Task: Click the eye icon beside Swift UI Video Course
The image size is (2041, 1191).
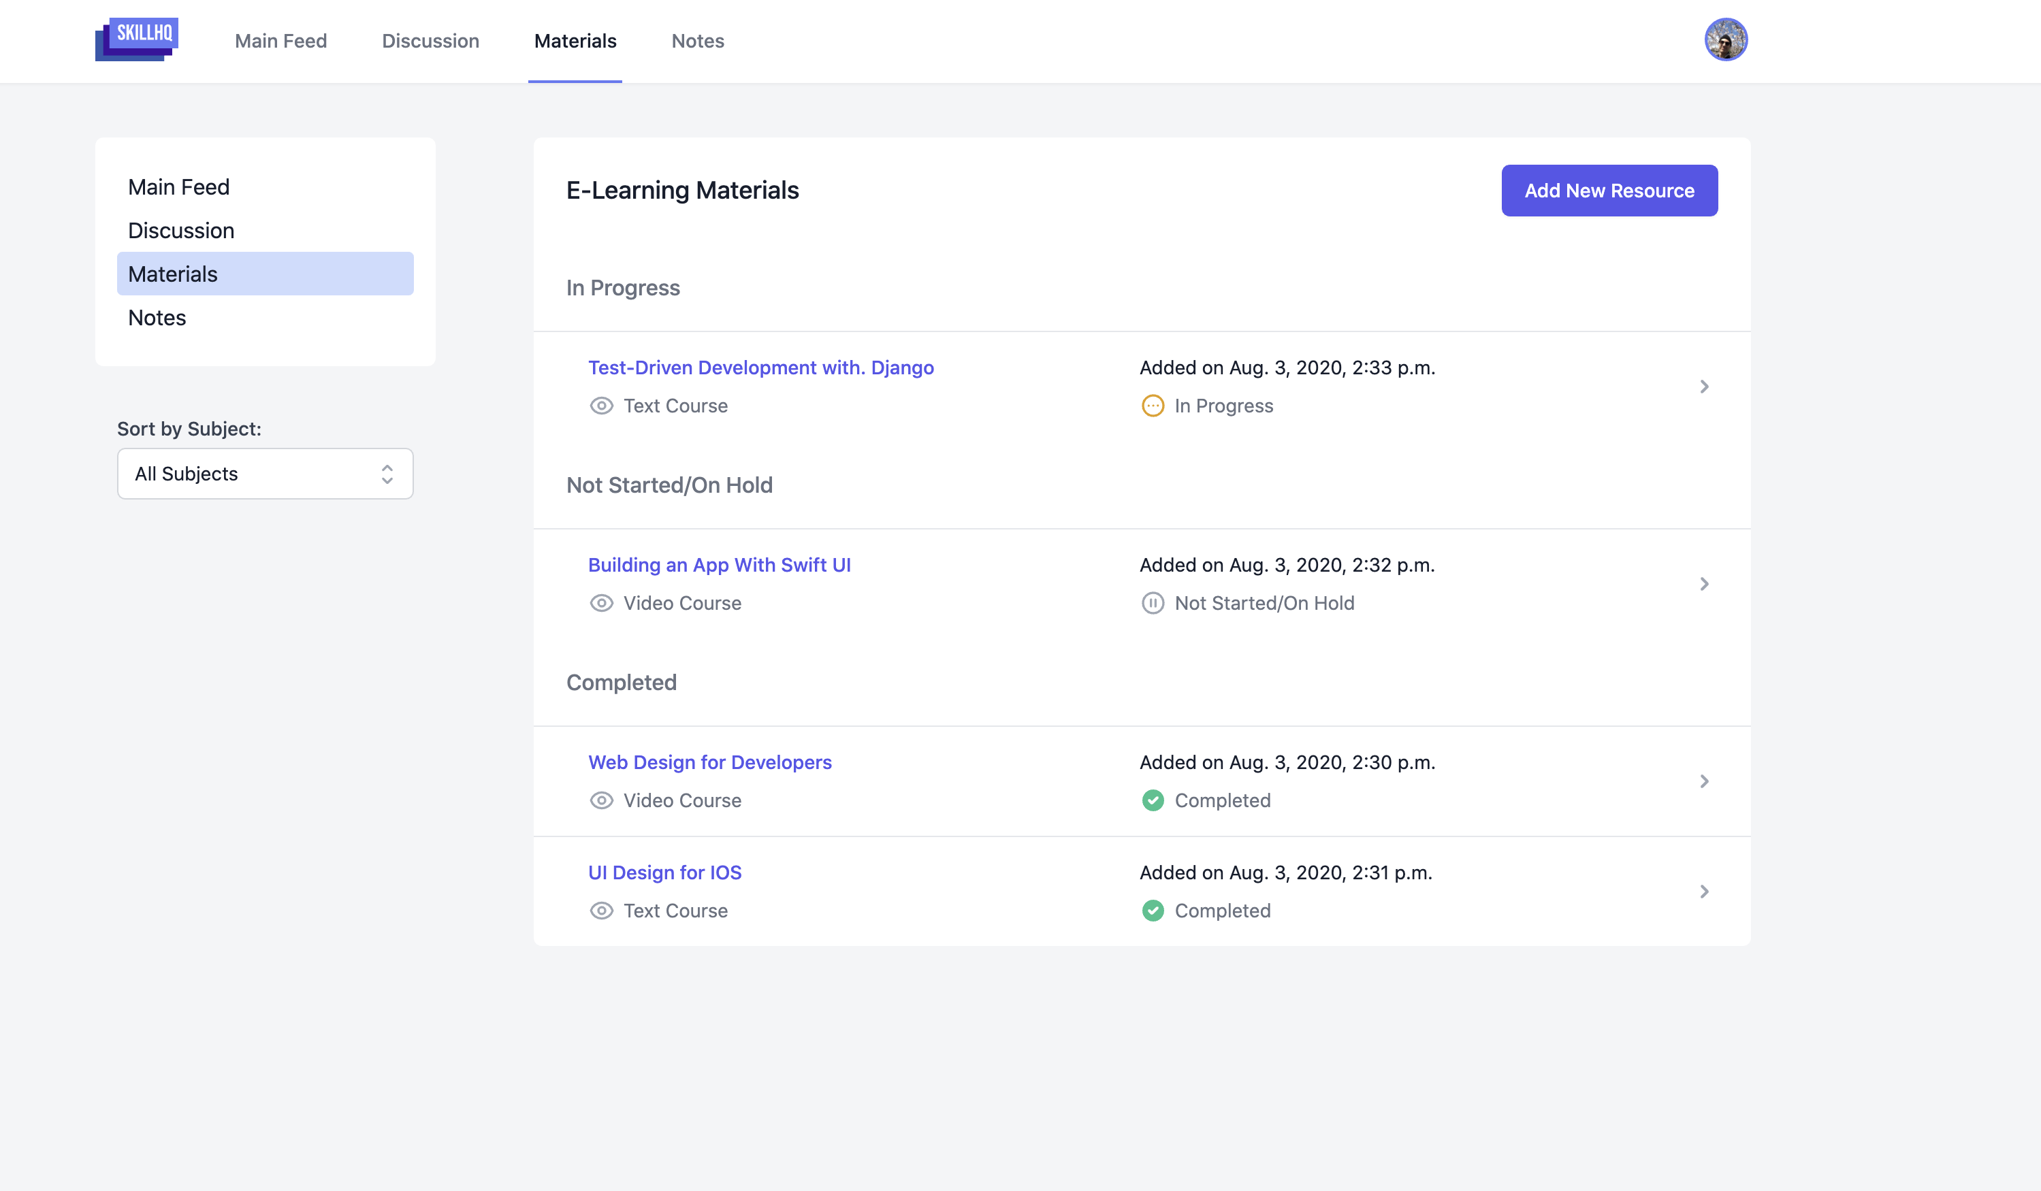Action: click(601, 603)
